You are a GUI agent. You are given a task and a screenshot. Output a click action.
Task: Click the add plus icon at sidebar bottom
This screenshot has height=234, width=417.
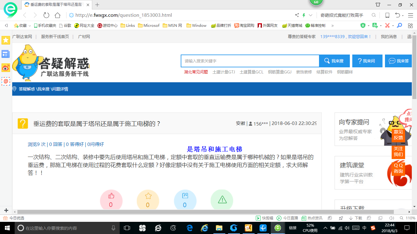(6, 210)
